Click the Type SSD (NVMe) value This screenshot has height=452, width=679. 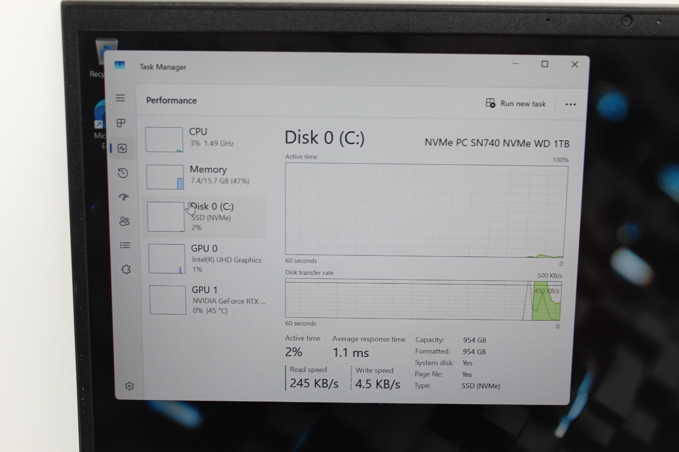click(481, 386)
